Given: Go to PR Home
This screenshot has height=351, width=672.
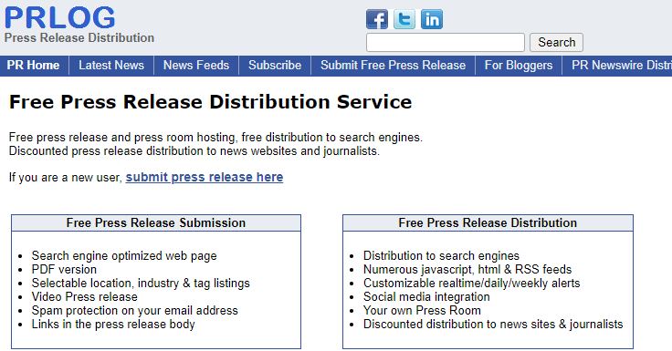Looking at the screenshot, I should click(x=34, y=65).
